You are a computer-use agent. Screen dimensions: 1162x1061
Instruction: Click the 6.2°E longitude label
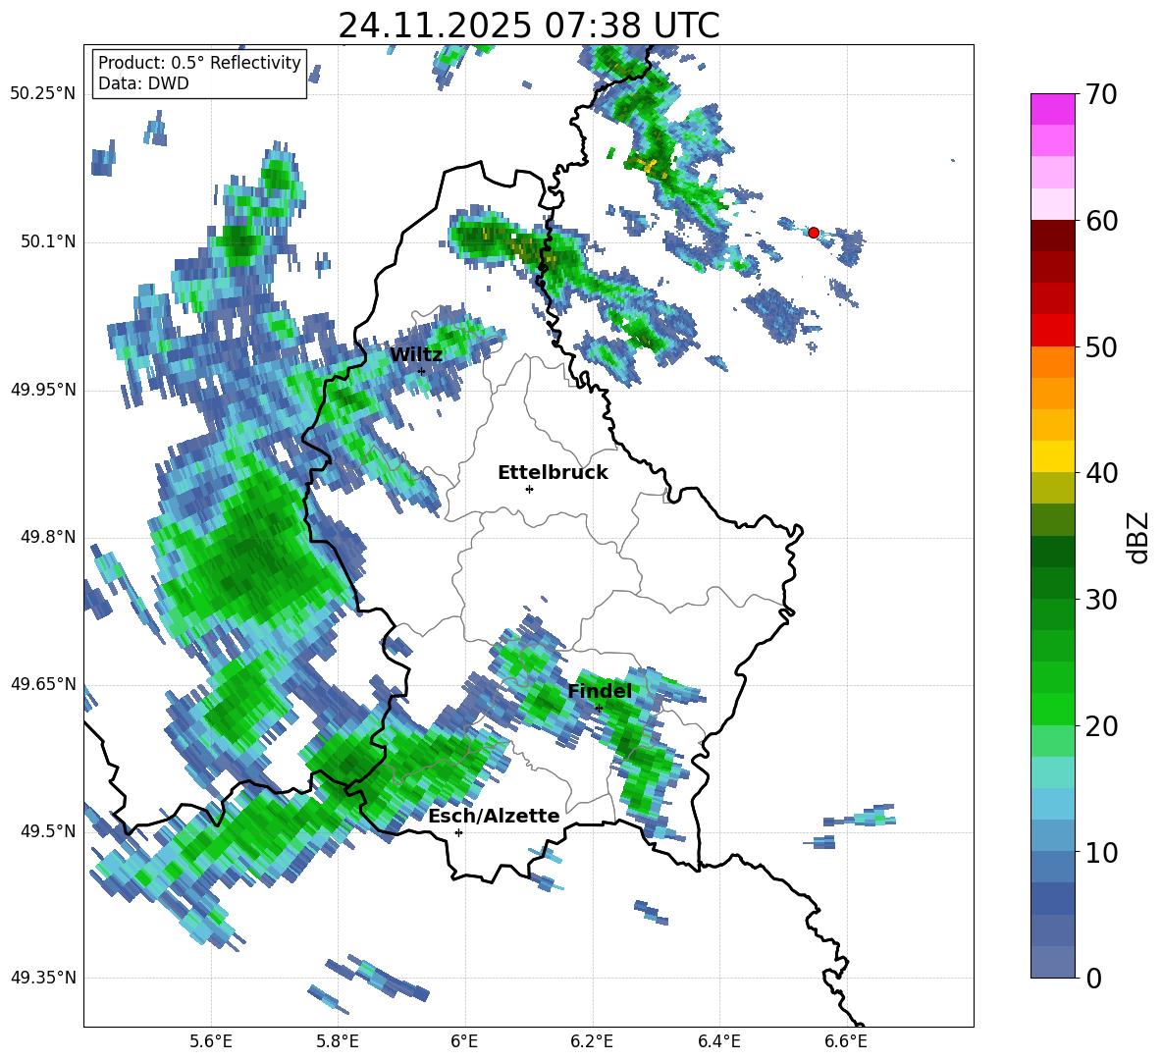tap(592, 1041)
